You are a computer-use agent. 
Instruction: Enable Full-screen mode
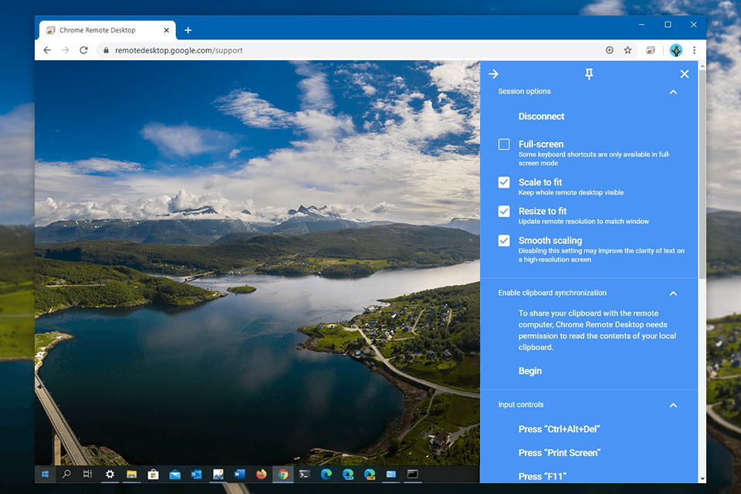click(504, 144)
